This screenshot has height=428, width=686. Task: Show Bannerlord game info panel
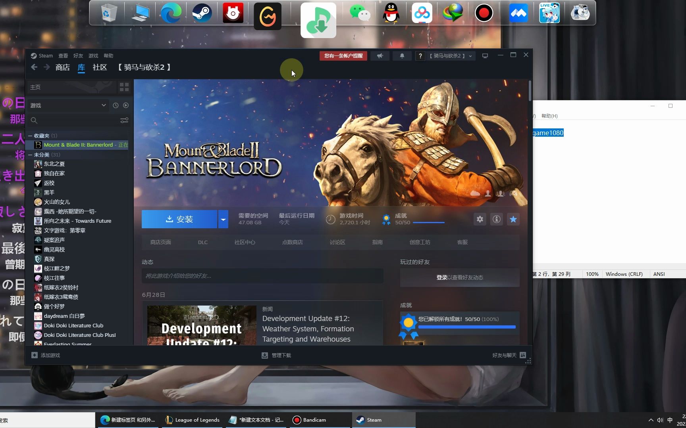497,219
